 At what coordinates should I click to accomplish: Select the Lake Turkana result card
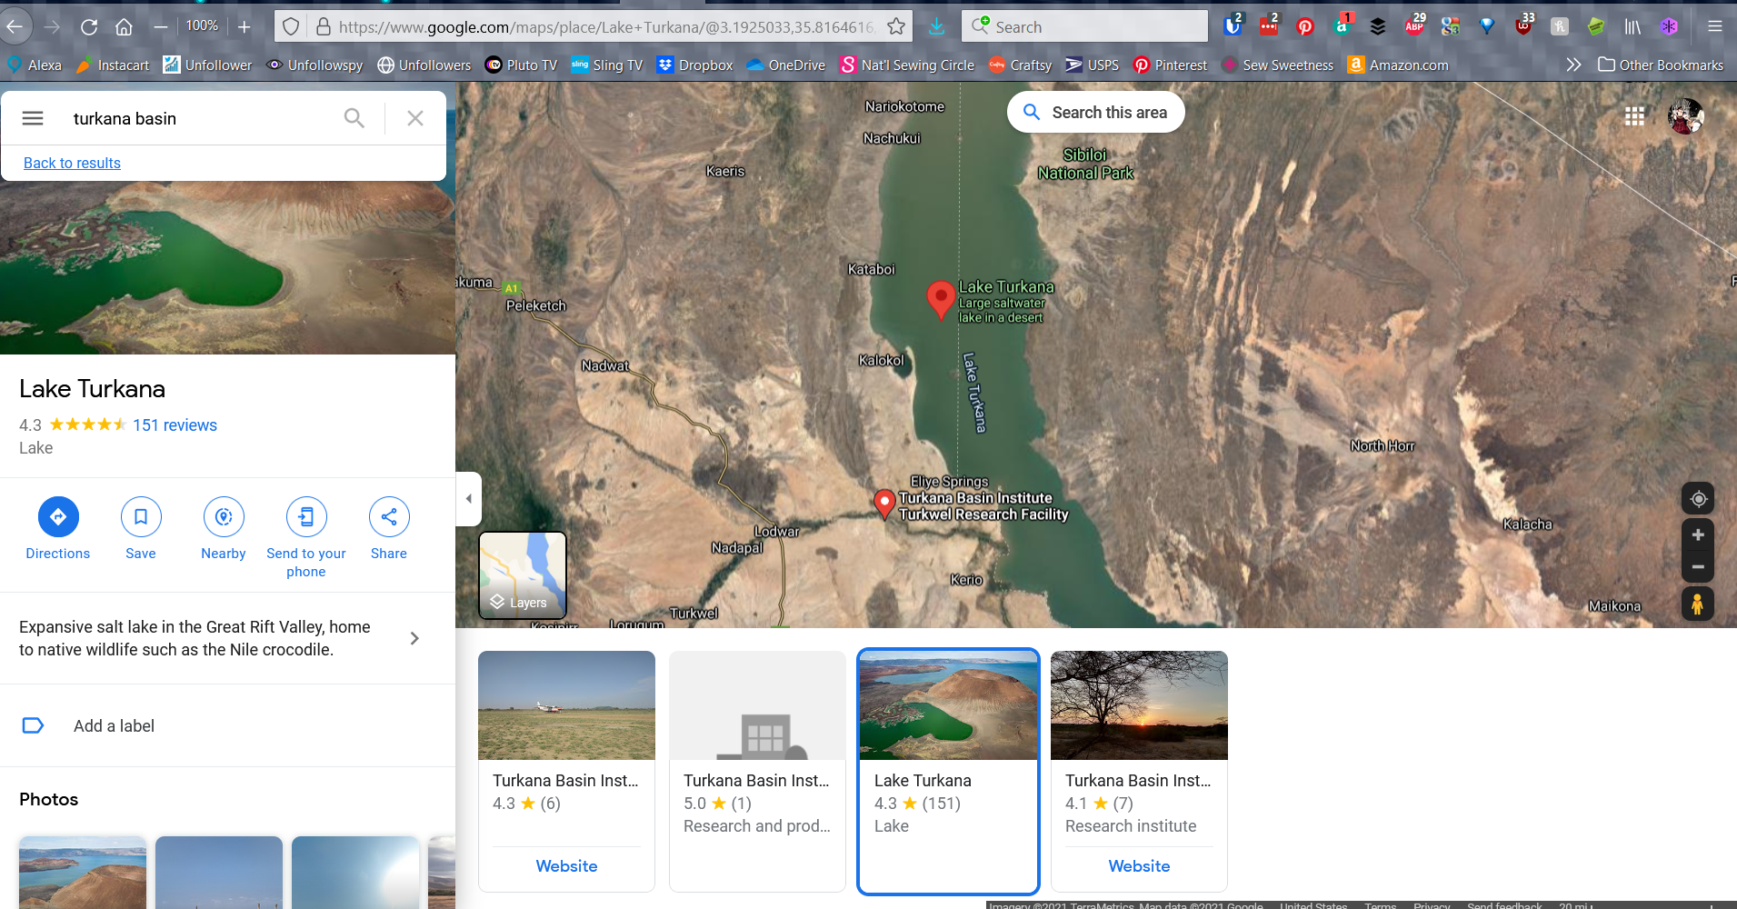point(948,771)
